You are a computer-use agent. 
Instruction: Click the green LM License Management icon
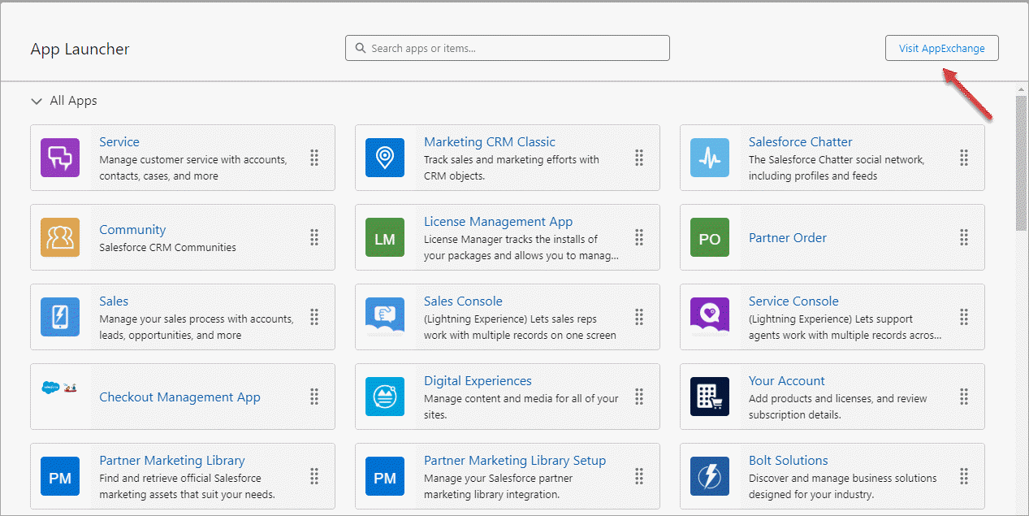pyautogui.click(x=385, y=237)
